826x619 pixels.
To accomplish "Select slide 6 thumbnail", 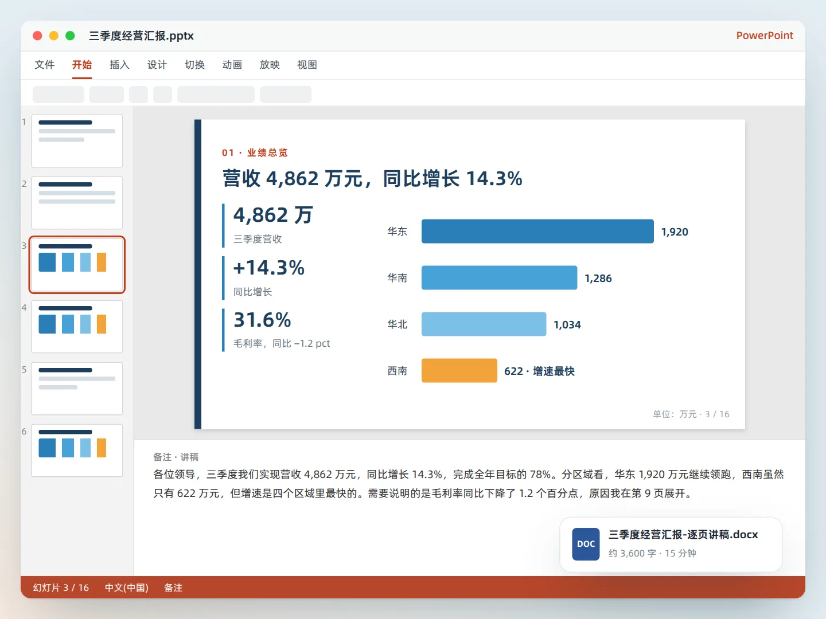I will [77, 450].
